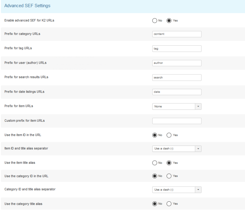This screenshot has width=245, height=217.
Task: Select Yes for Use item ID in URL
Action: (169, 135)
